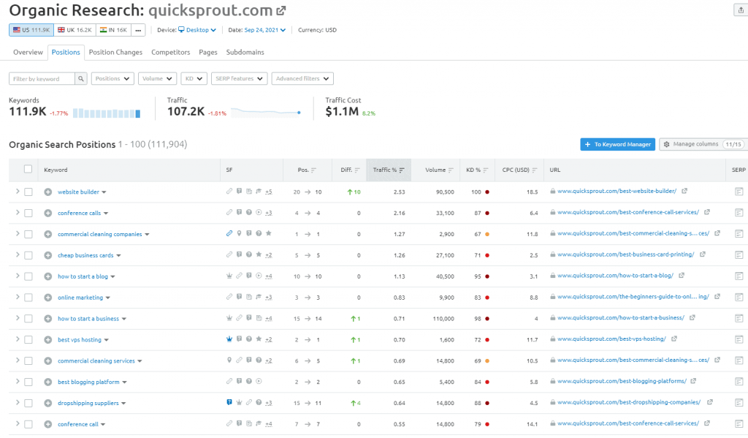Viewport: 748px width, 438px height.
Task: Add 'cheap business cards' with plus icon
Action: [47, 255]
